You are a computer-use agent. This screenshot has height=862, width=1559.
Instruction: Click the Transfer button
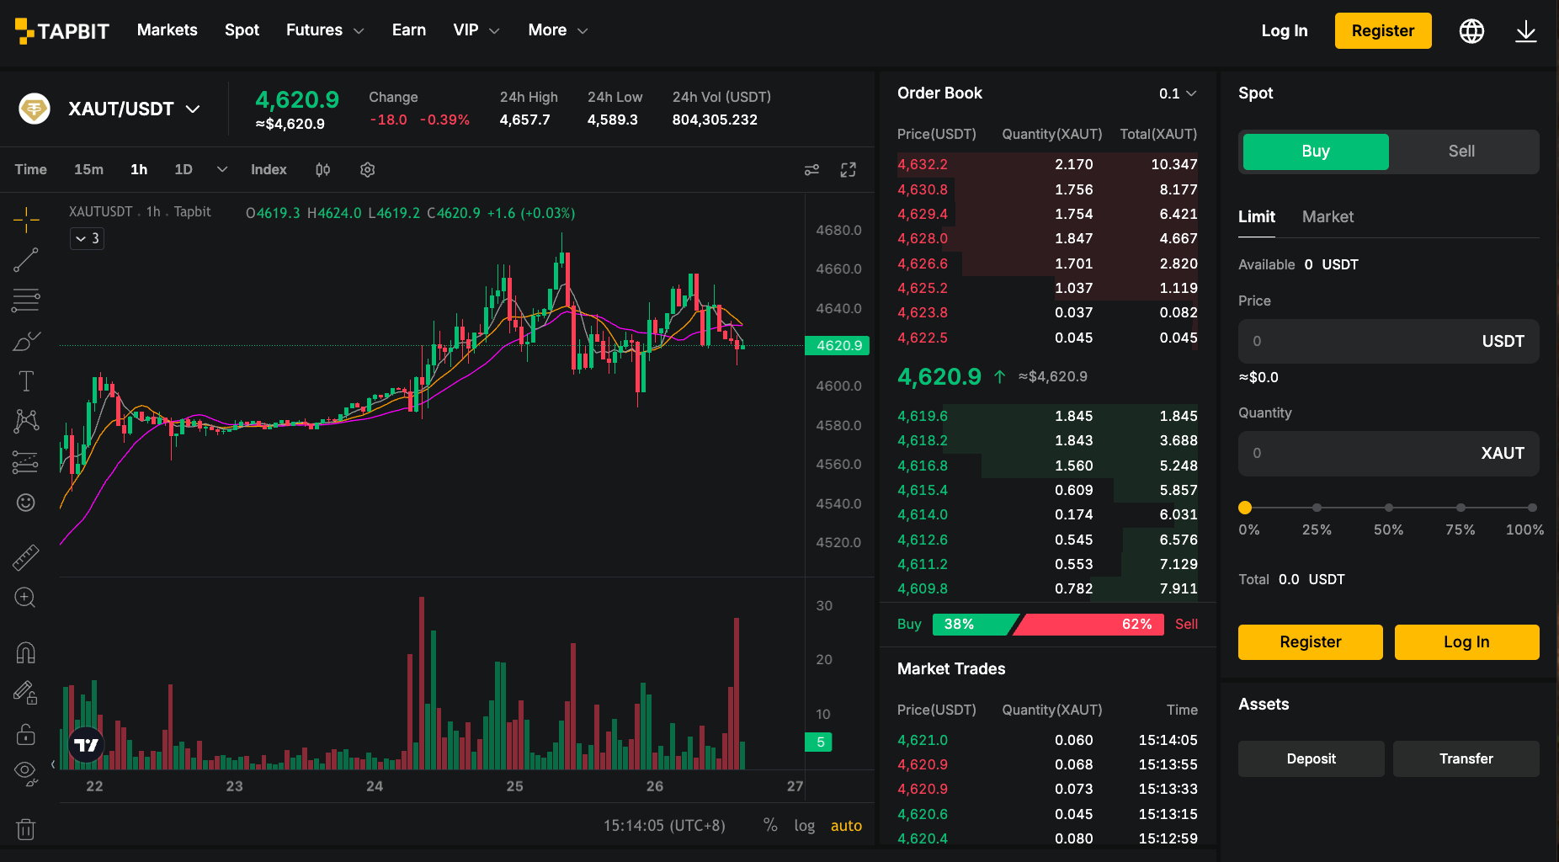pos(1466,759)
